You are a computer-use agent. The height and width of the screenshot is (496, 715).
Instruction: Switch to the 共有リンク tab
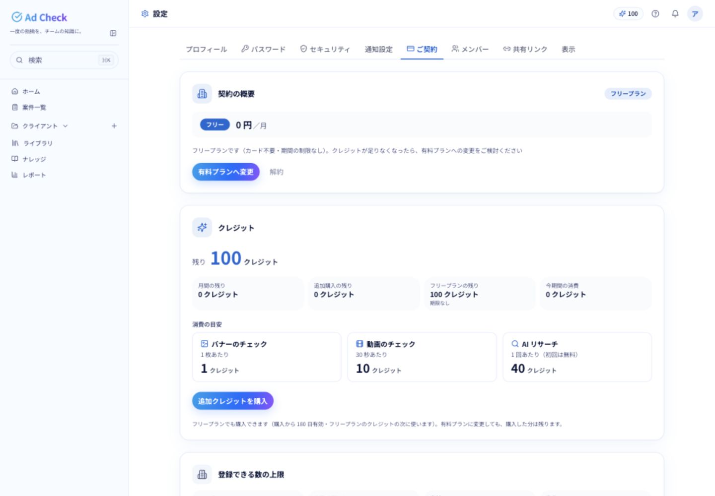(525, 49)
